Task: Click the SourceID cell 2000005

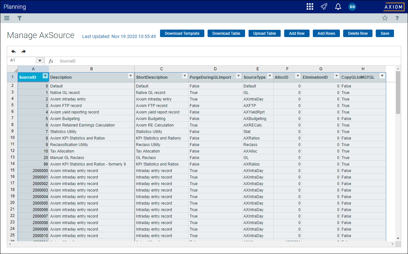Action: click(33, 203)
